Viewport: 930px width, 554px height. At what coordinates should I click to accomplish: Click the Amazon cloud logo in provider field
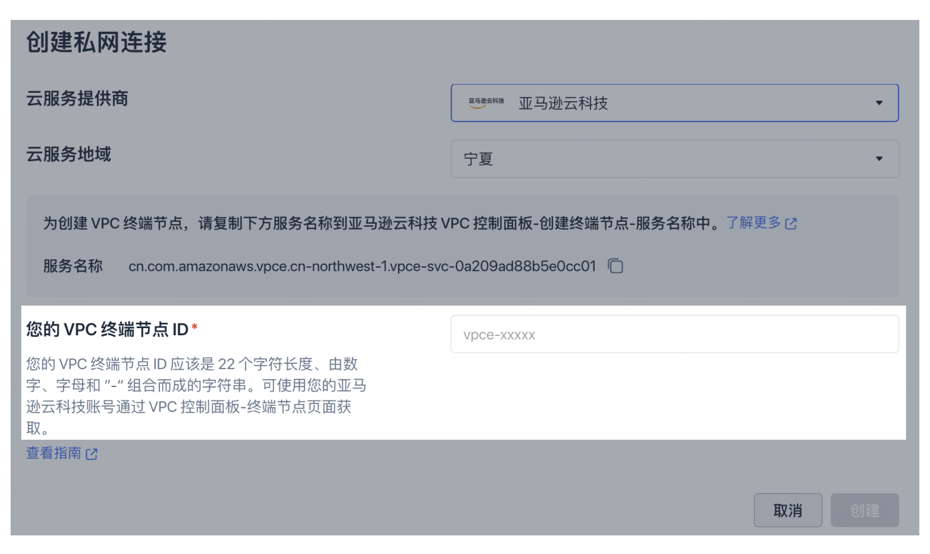[486, 103]
